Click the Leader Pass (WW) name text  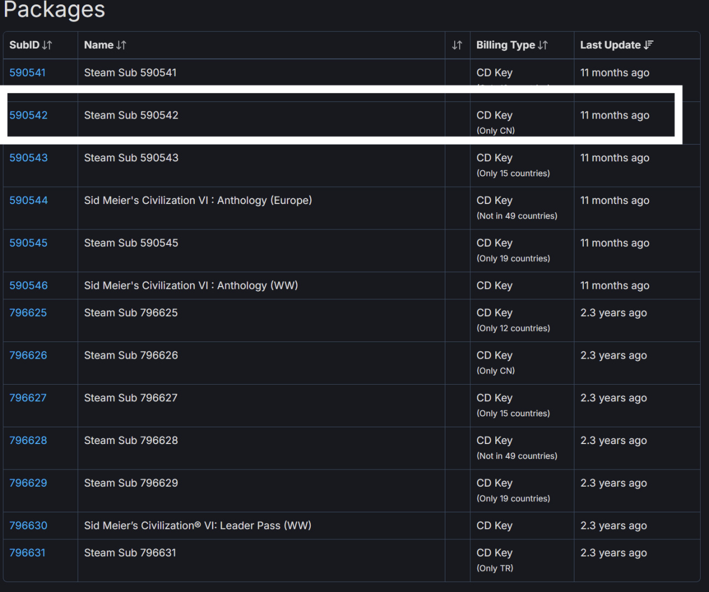click(198, 525)
